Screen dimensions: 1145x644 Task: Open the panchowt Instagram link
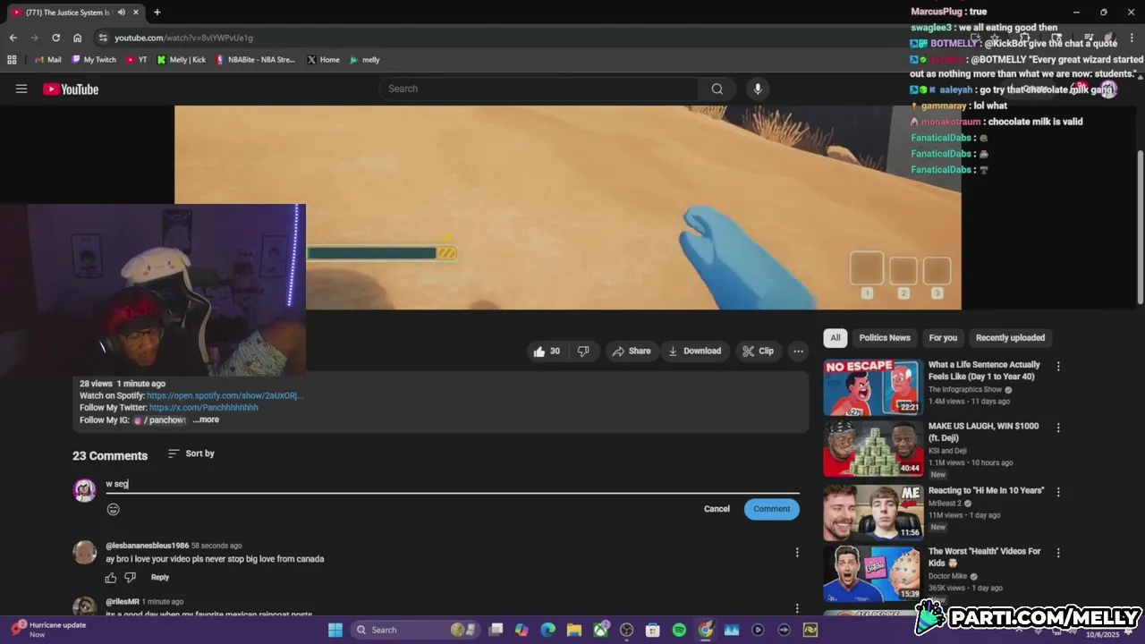(160, 419)
